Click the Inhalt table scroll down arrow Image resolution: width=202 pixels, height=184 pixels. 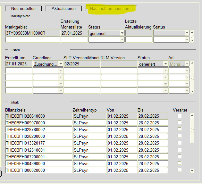point(192,171)
